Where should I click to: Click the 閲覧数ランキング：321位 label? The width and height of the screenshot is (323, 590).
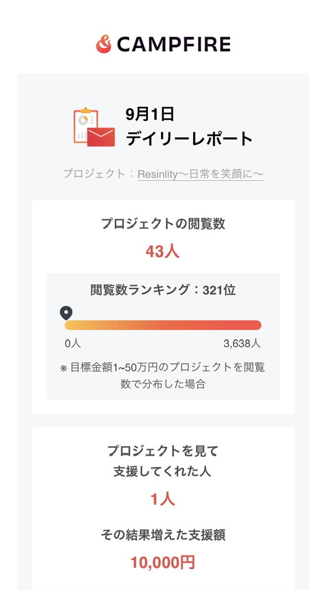tap(163, 290)
